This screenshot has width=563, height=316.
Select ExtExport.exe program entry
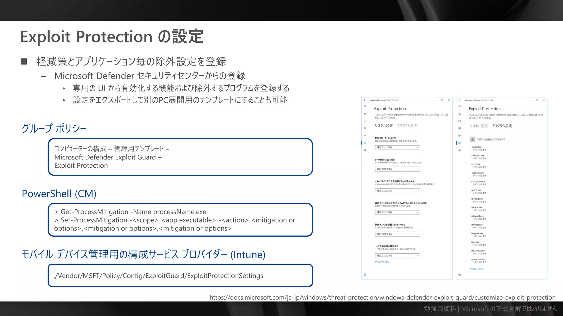click(x=479, y=183)
